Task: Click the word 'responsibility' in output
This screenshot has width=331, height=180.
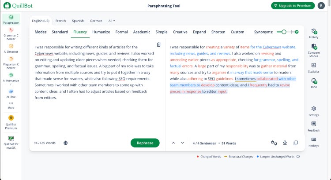Action: coord(237,66)
